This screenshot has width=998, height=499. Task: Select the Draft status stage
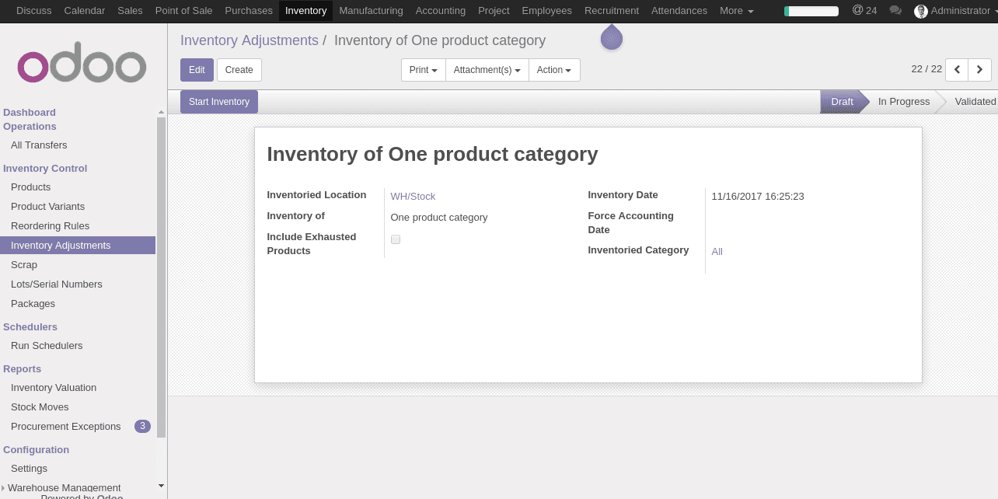tap(843, 102)
